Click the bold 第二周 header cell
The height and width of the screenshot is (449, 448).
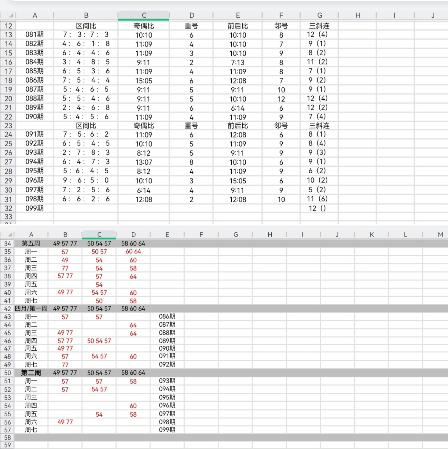[31, 373]
